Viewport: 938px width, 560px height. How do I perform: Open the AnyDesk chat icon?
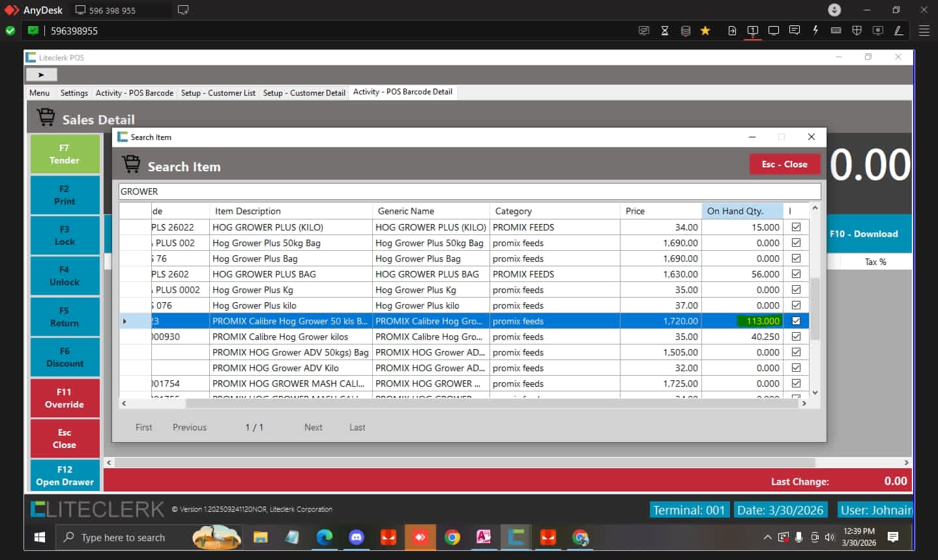(x=794, y=31)
